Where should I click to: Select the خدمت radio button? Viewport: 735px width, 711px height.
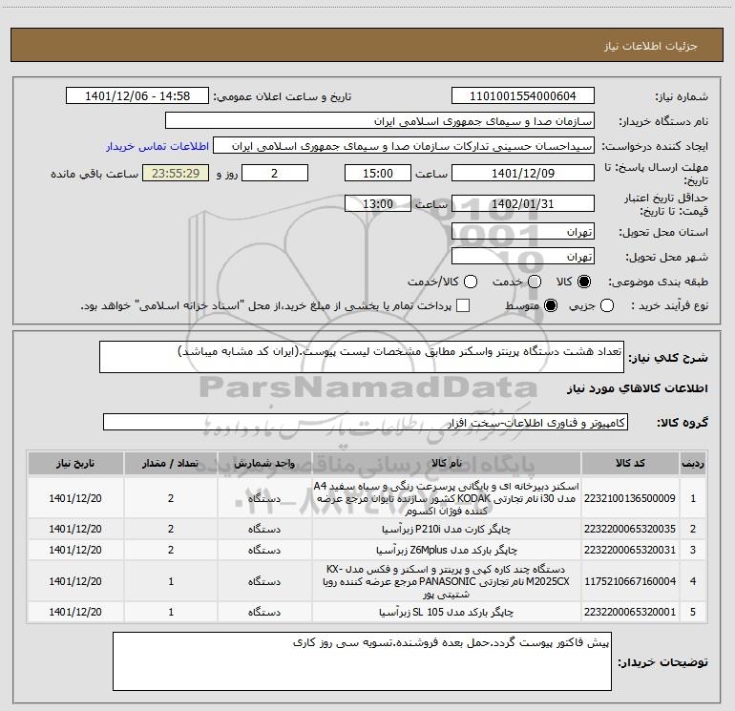pos(535,282)
